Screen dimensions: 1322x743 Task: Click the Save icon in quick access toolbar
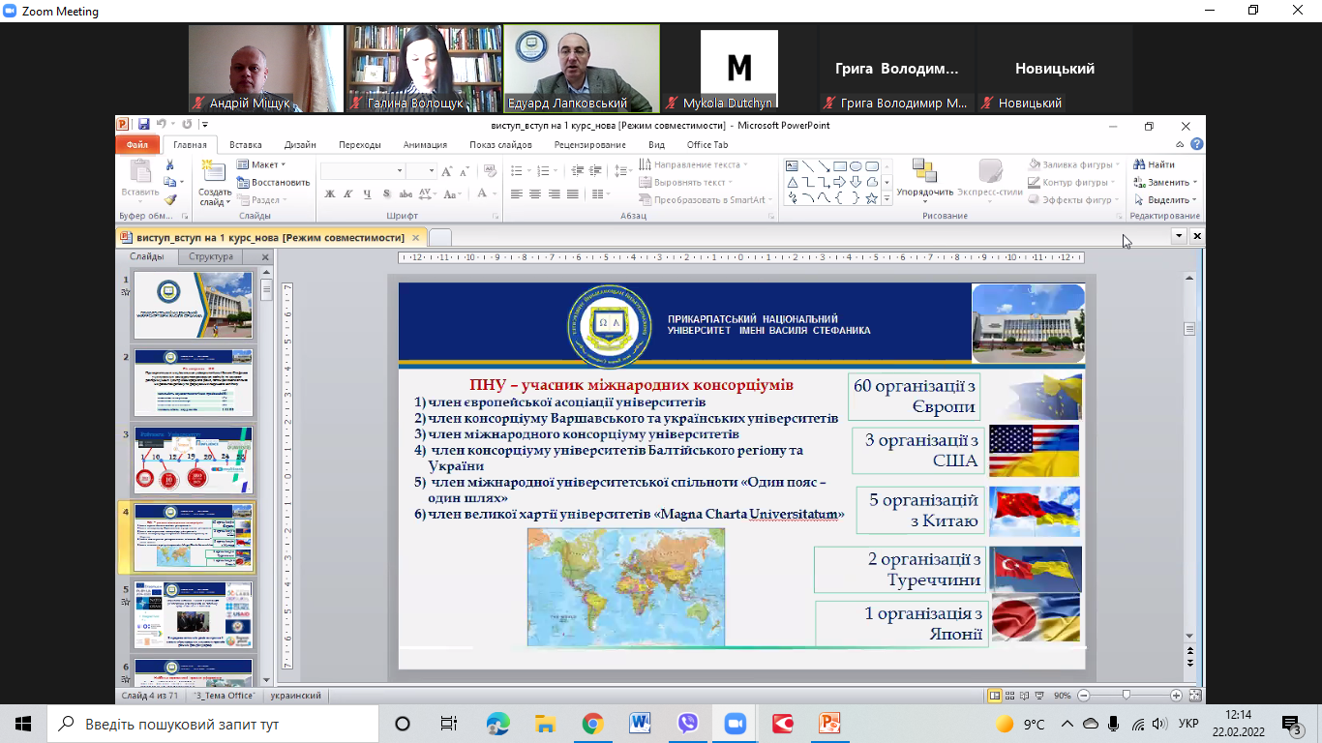[x=143, y=125]
